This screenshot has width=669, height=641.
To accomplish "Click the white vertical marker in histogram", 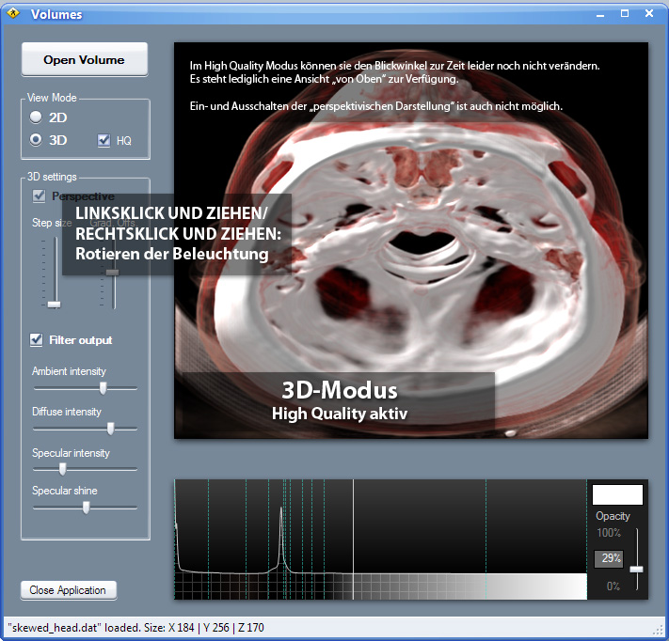I will pyautogui.click(x=353, y=539).
